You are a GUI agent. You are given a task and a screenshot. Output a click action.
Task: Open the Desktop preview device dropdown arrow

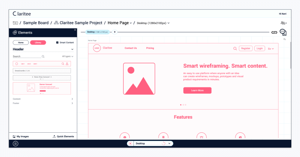(169, 144)
